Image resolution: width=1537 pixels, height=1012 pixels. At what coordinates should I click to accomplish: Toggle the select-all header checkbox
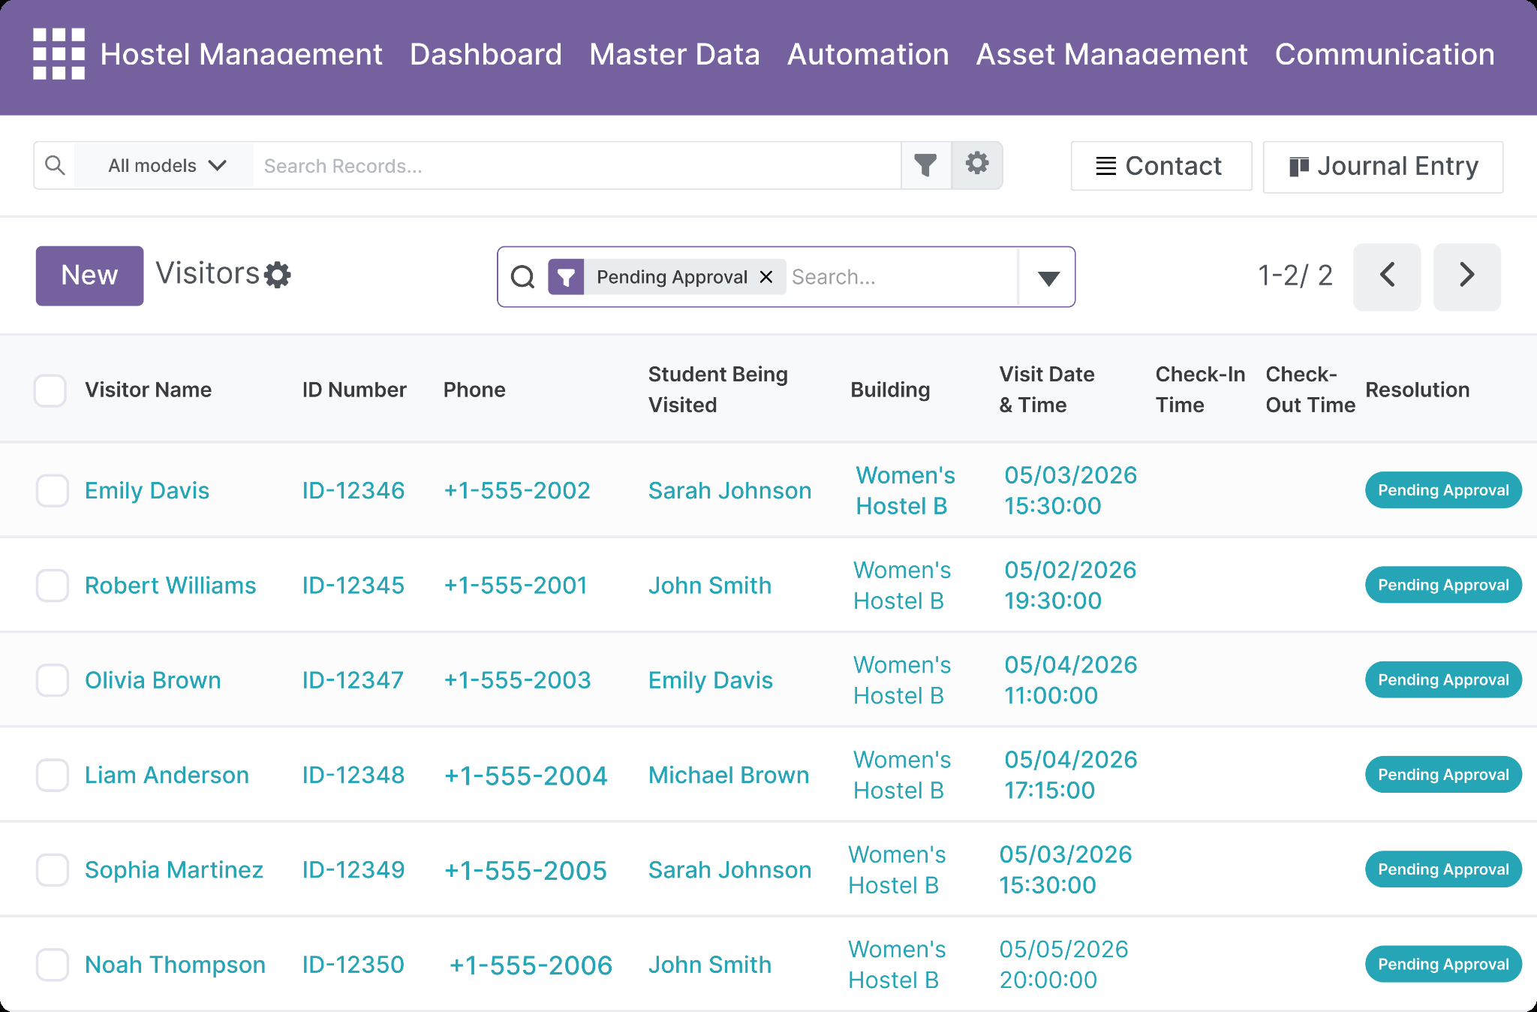click(x=50, y=390)
